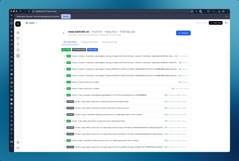Toggle the POST (195) filter
This screenshot has height=161, width=239.
tap(93, 50)
